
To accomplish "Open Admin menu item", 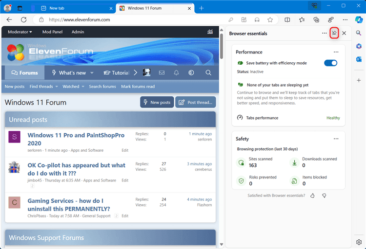I will [78, 32].
